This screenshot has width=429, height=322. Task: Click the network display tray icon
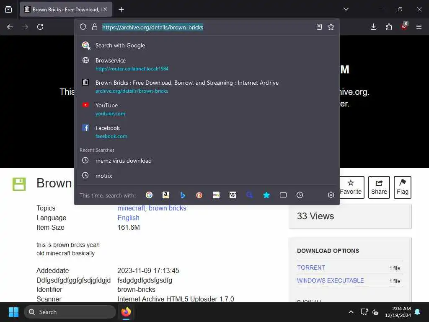point(364,312)
